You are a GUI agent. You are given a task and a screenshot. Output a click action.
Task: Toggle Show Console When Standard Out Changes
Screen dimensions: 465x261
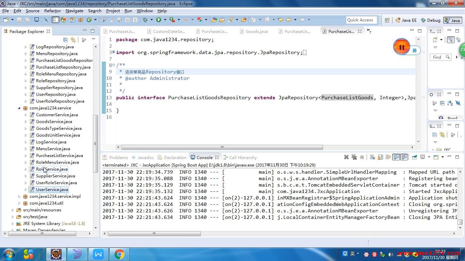[396, 157]
